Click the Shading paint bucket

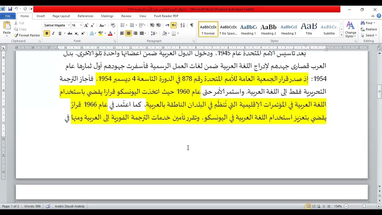[x=164, y=33]
